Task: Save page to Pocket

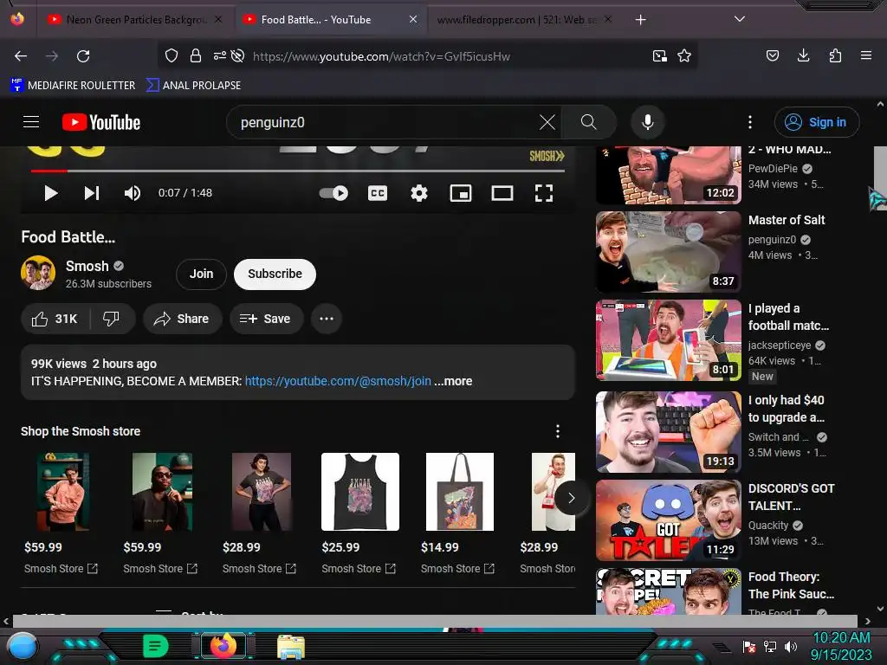Action: click(x=772, y=55)
